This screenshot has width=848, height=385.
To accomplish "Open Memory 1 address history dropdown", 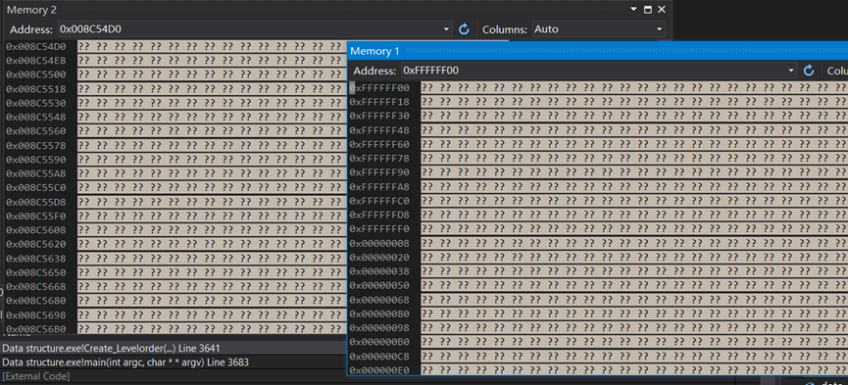I will pyautogui.click(x=791, y=71).
